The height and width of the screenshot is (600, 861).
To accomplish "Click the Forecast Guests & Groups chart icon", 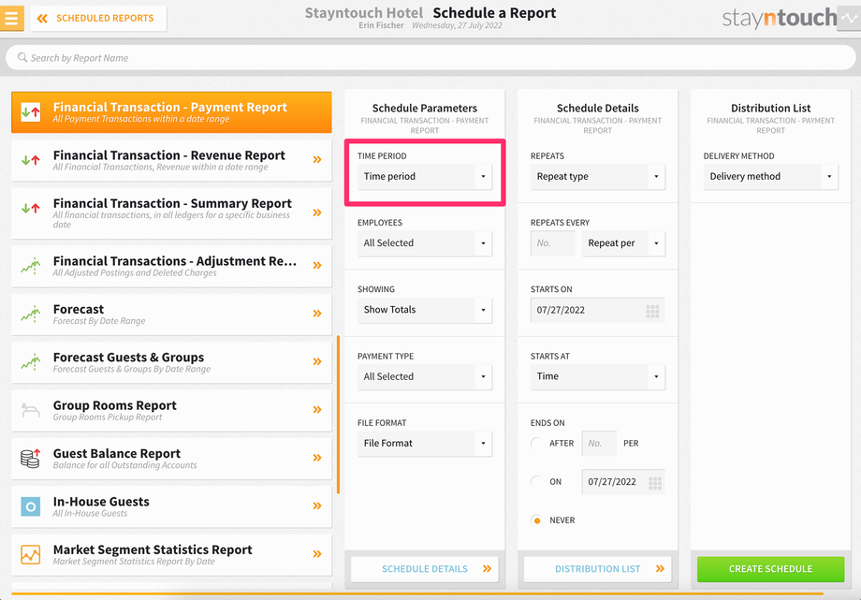I will click(x=31, y=362).
